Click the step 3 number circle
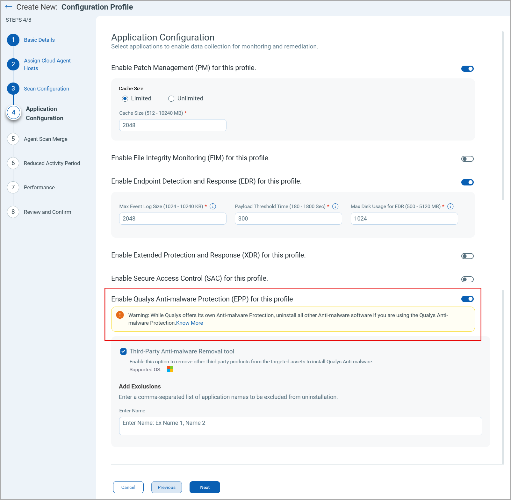Screen dimensions: 511x500 pyautogui.click(x=13, y=88)
